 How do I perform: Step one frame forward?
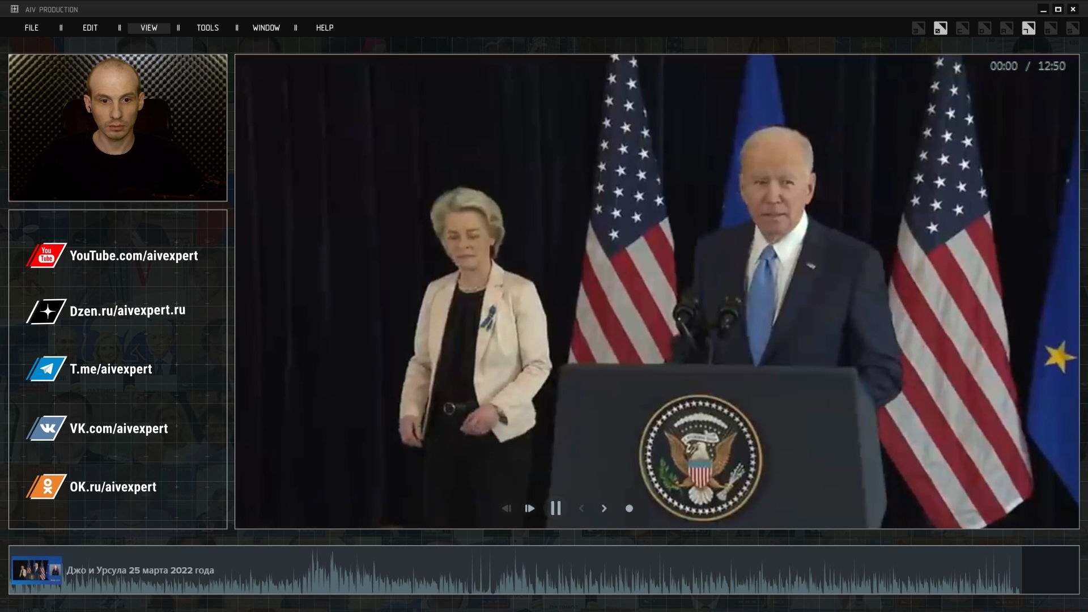530,508
